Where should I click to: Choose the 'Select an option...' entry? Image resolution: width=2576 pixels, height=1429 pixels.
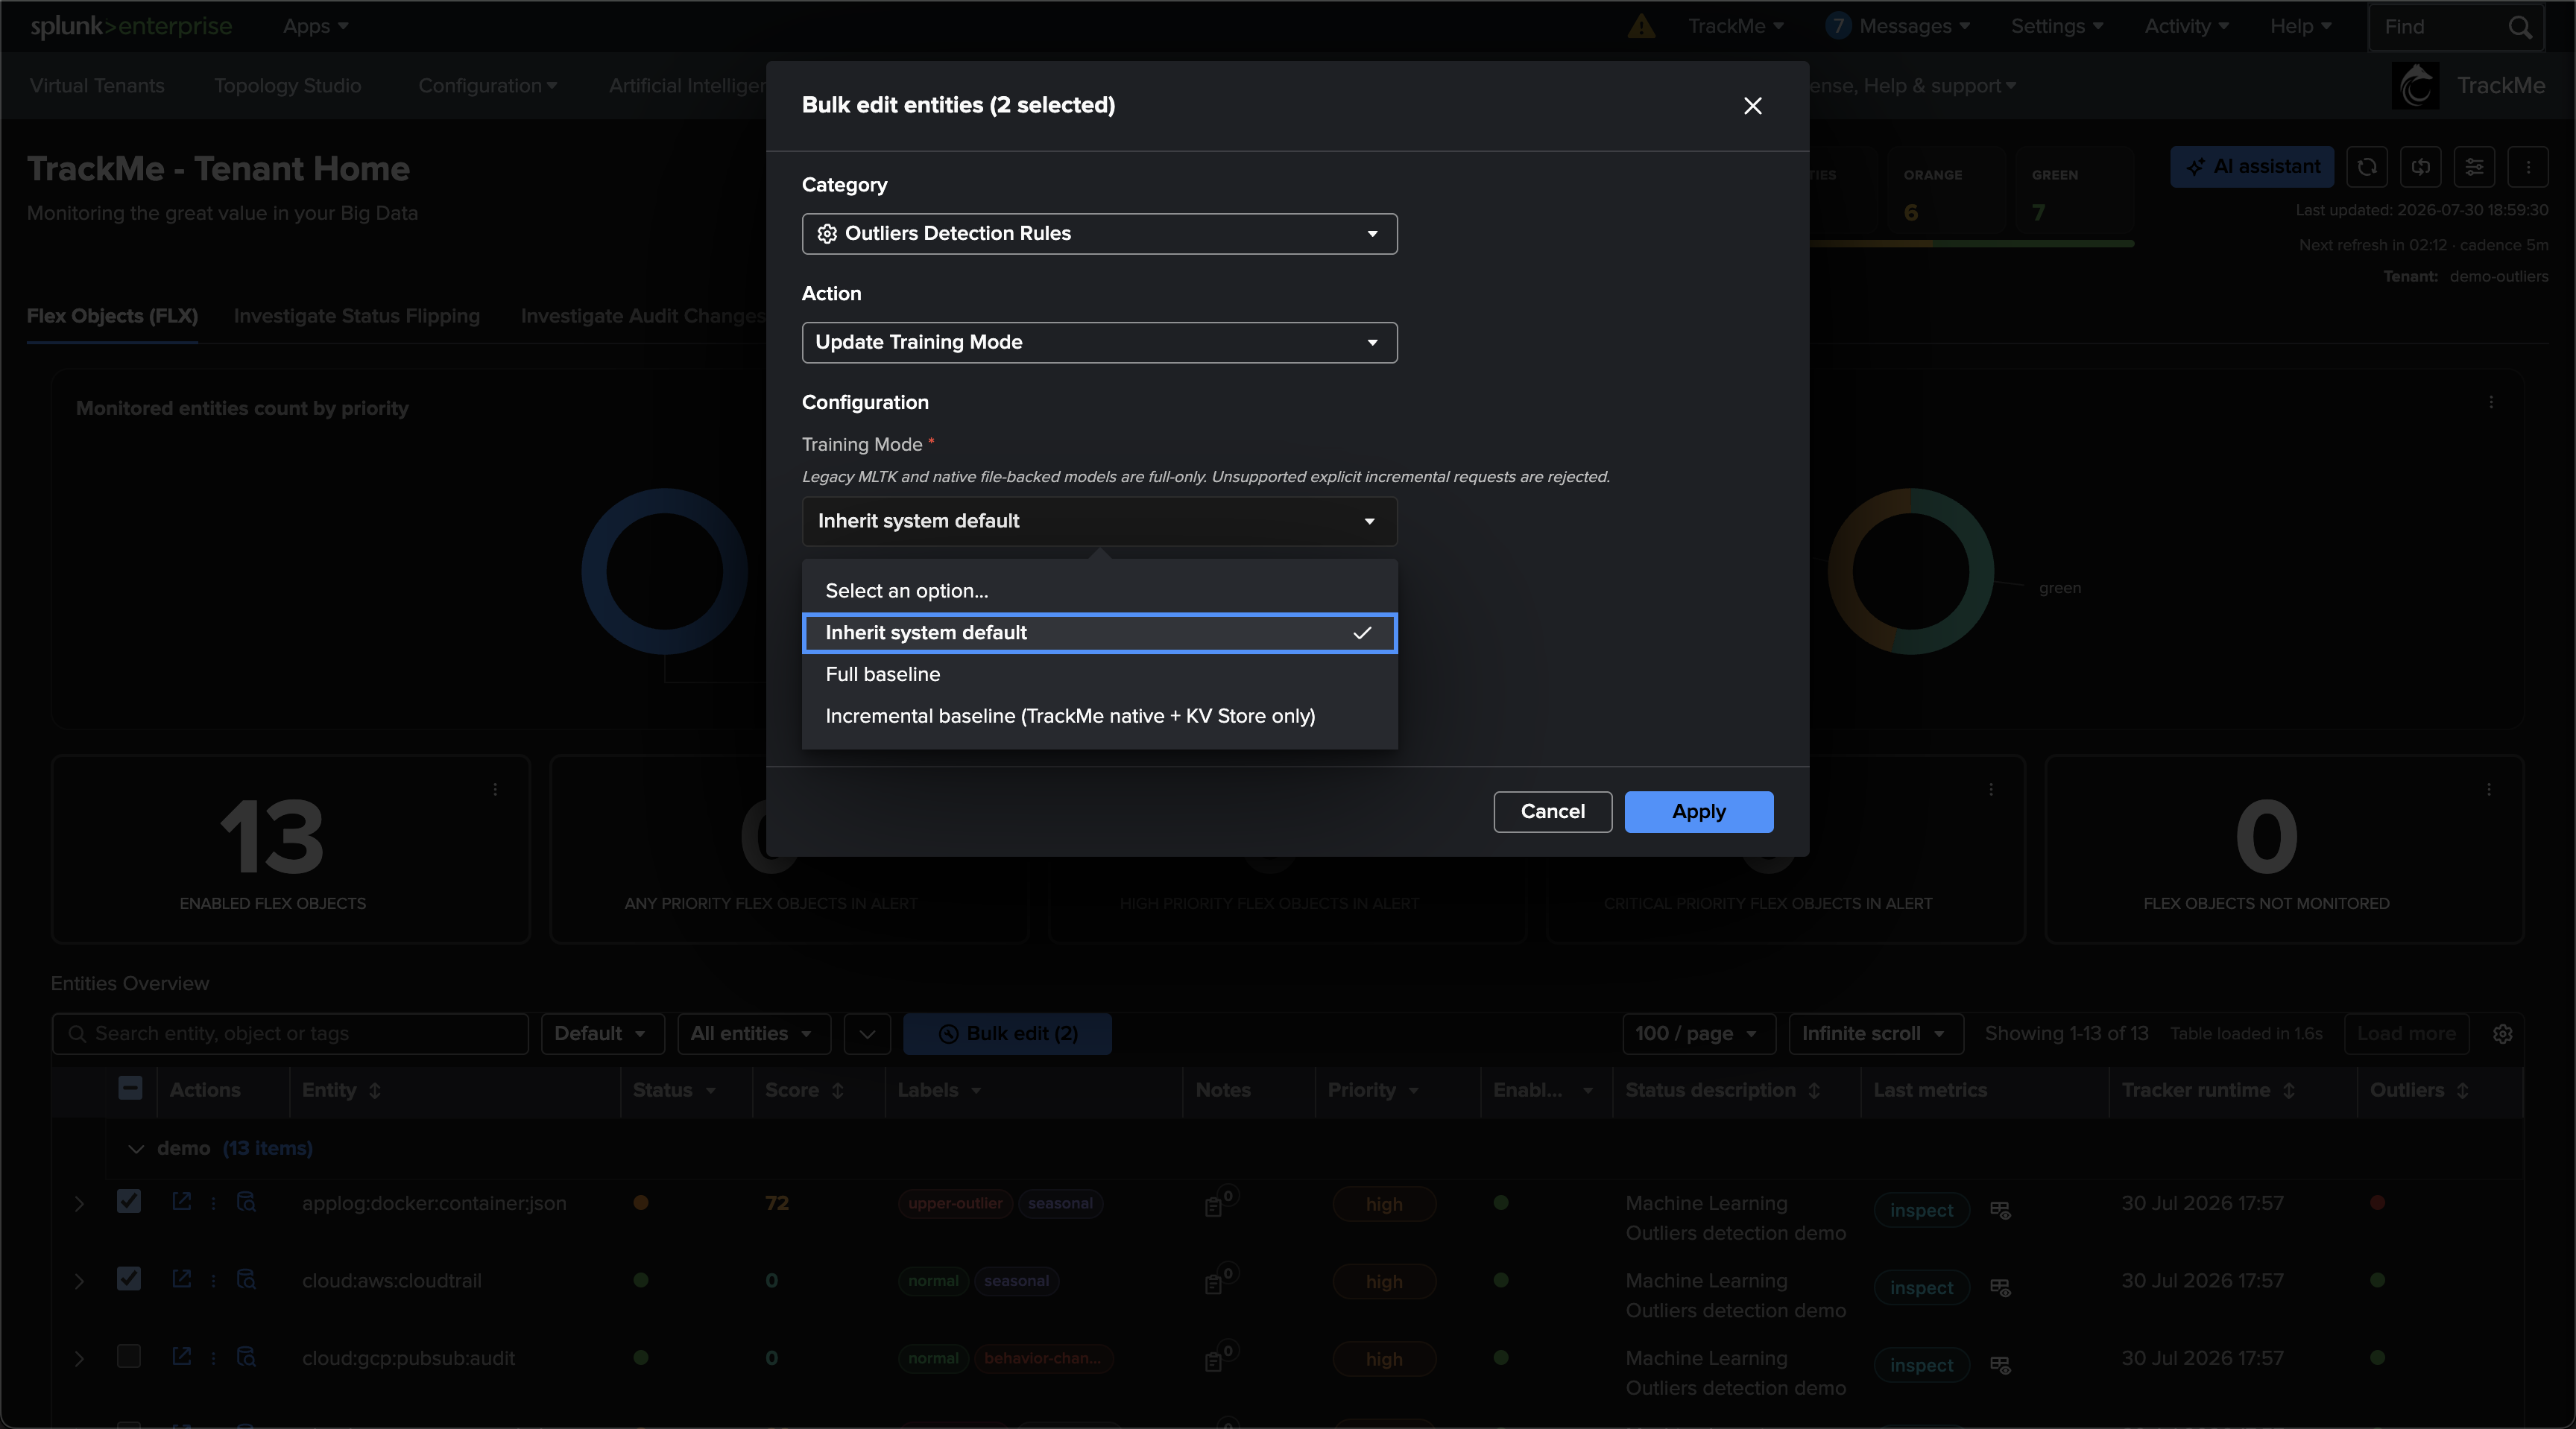pos(1099,591)
